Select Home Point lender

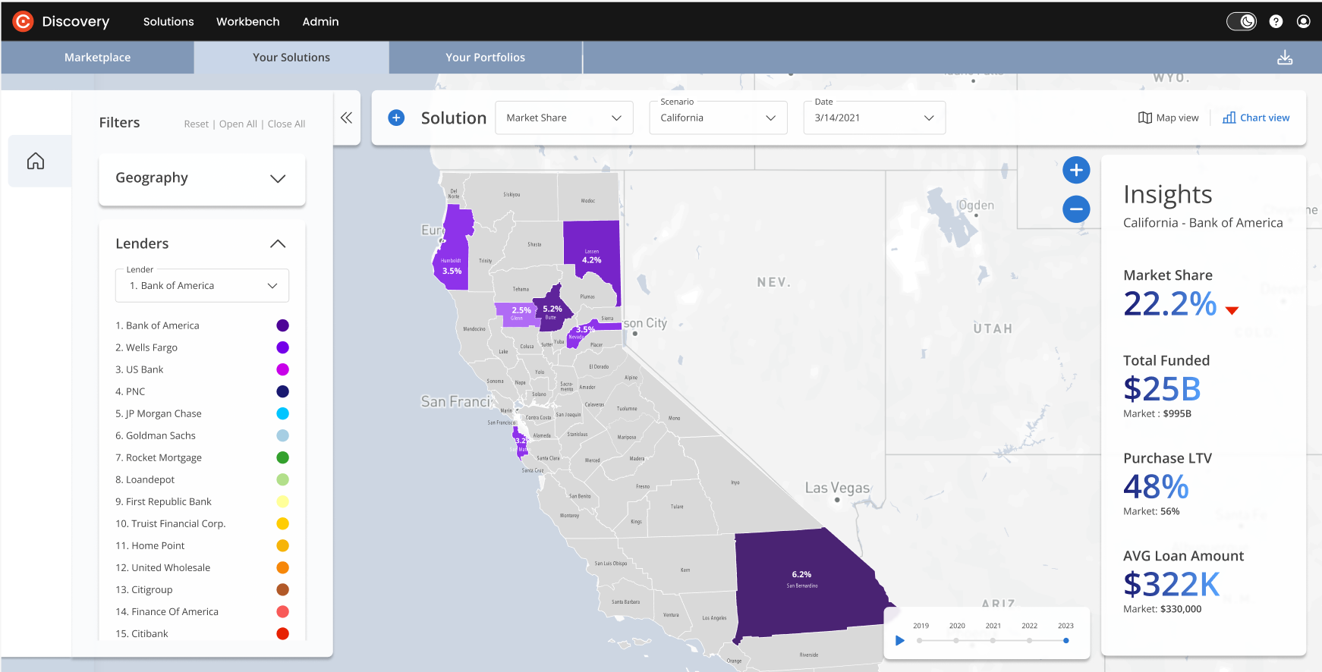tap(150, 545)
